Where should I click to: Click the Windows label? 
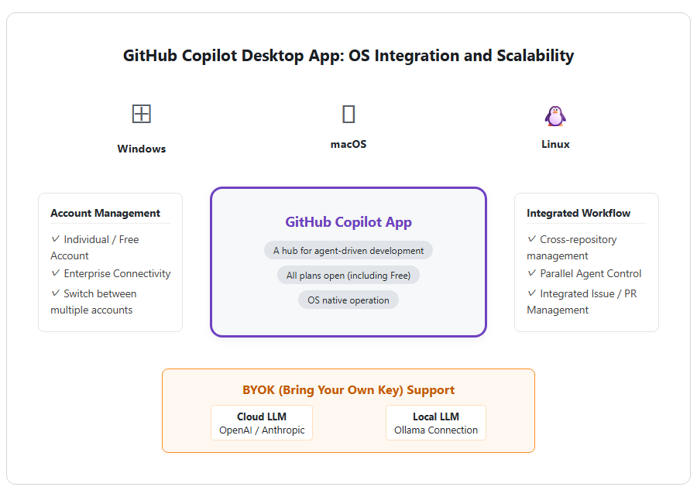pyautogui.click(x=142, y=149)
